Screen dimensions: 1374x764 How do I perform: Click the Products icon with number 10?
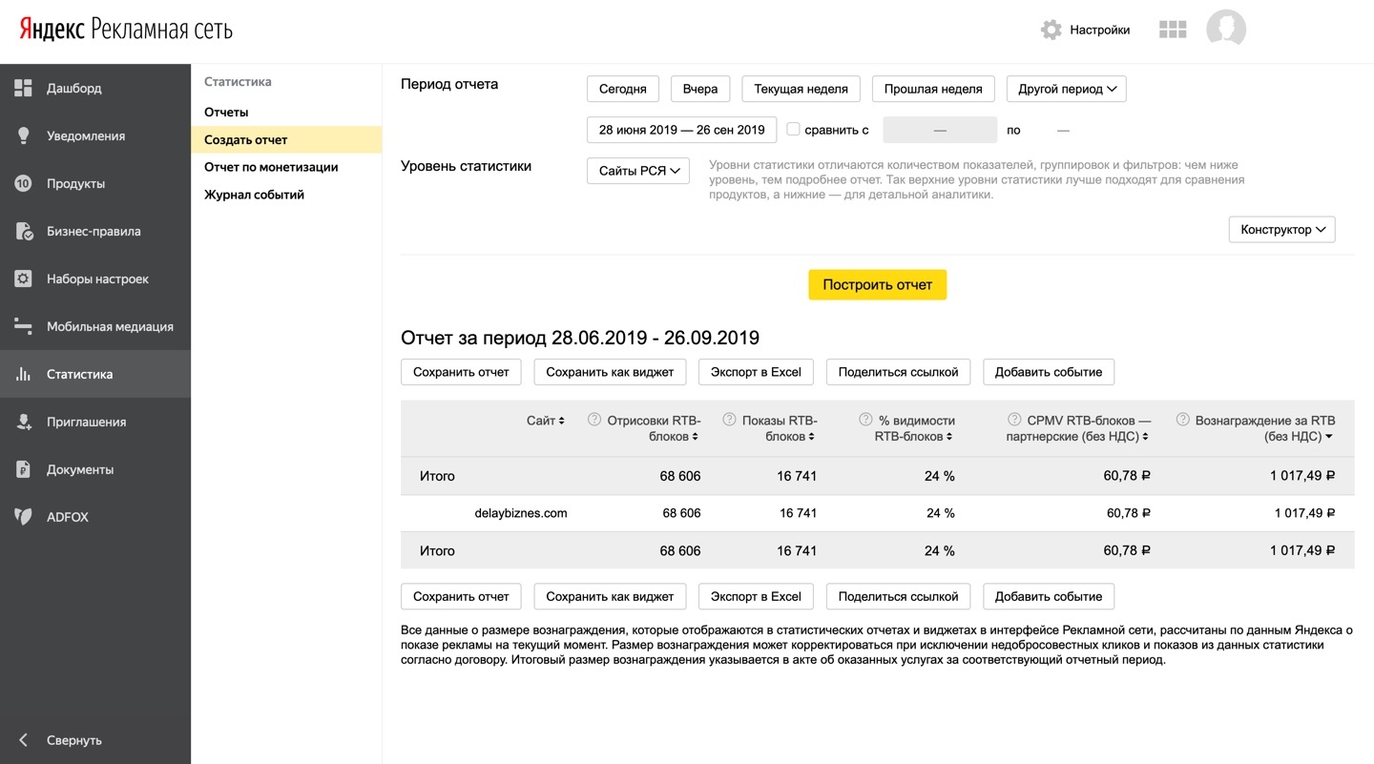[x=24, y=183]
